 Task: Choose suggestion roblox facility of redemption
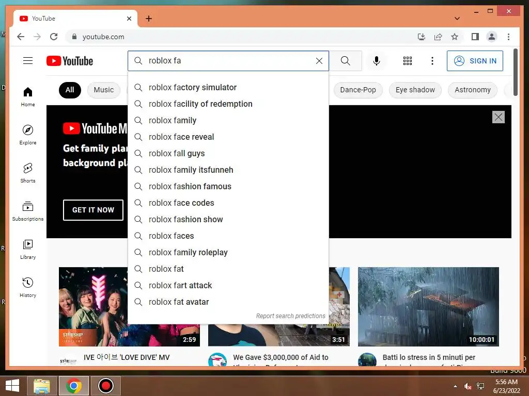click(228, 104)
